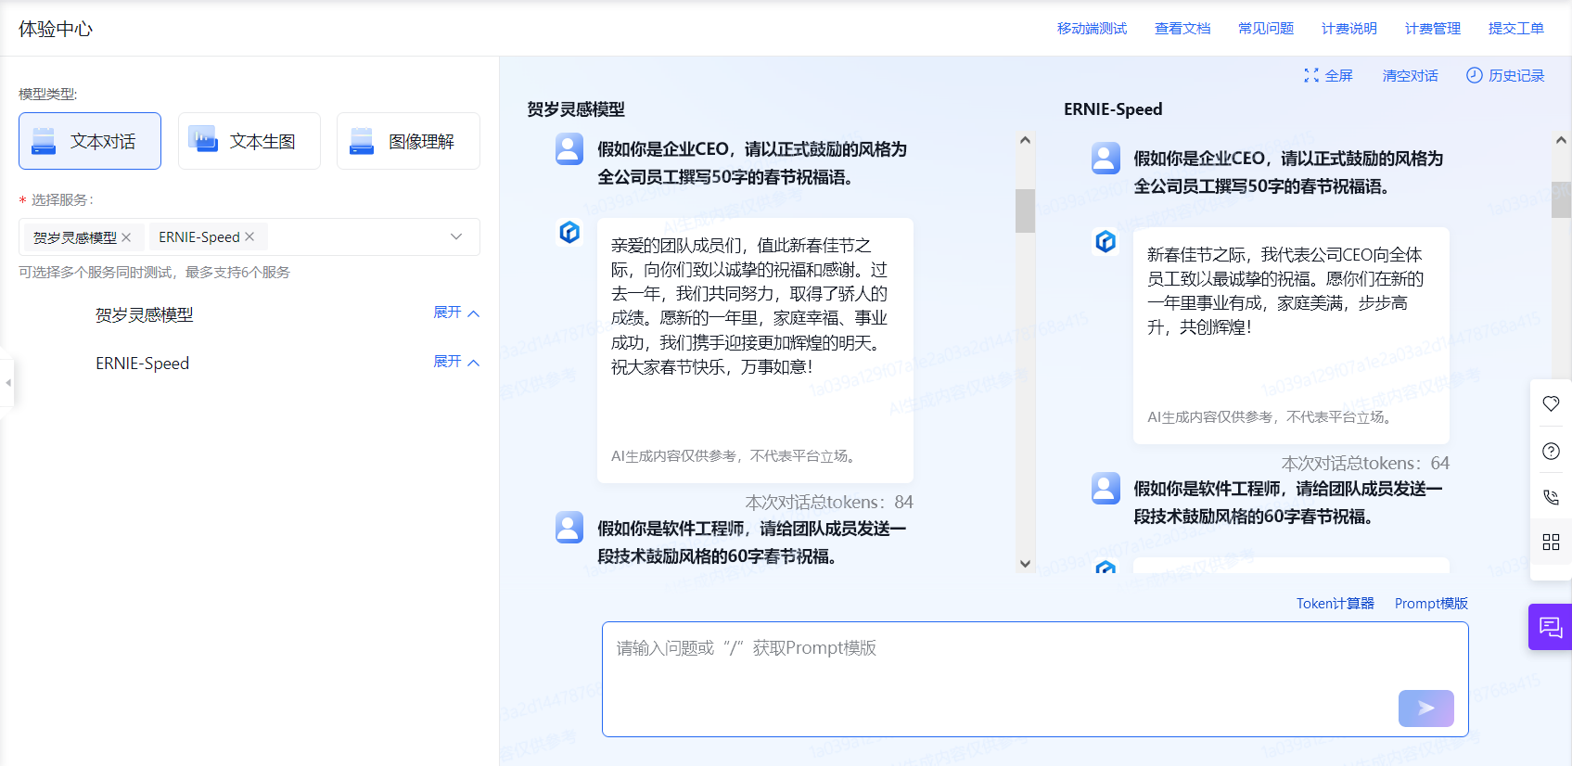Click 清空对话 to clear chats
The width and height of the screenshot is (1572, 766).
pyautogui.click(x=1410, y=76)
